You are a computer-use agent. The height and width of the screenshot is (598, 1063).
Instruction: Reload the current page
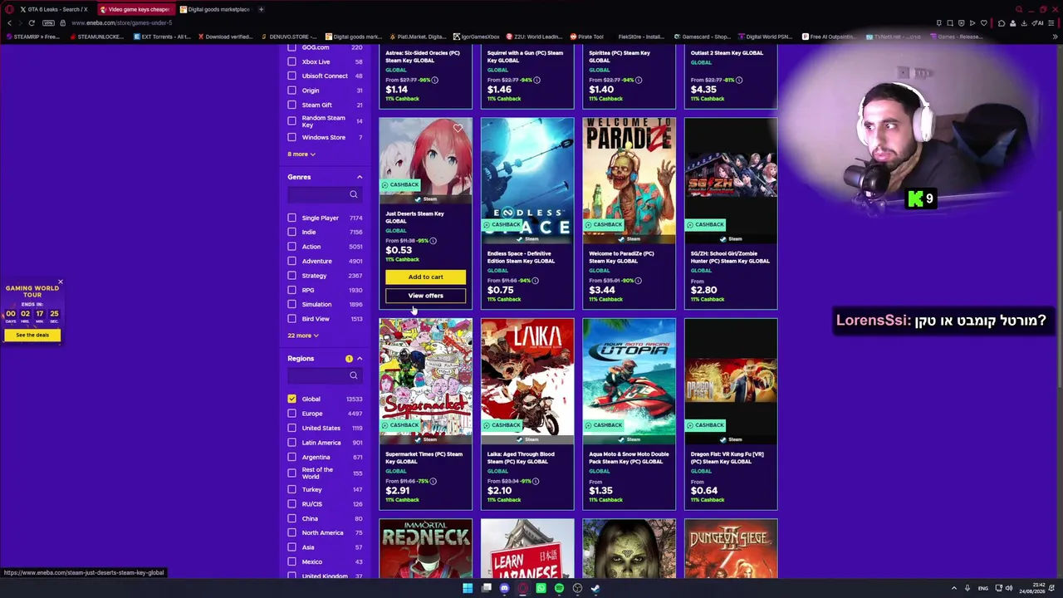coord(32,23)
